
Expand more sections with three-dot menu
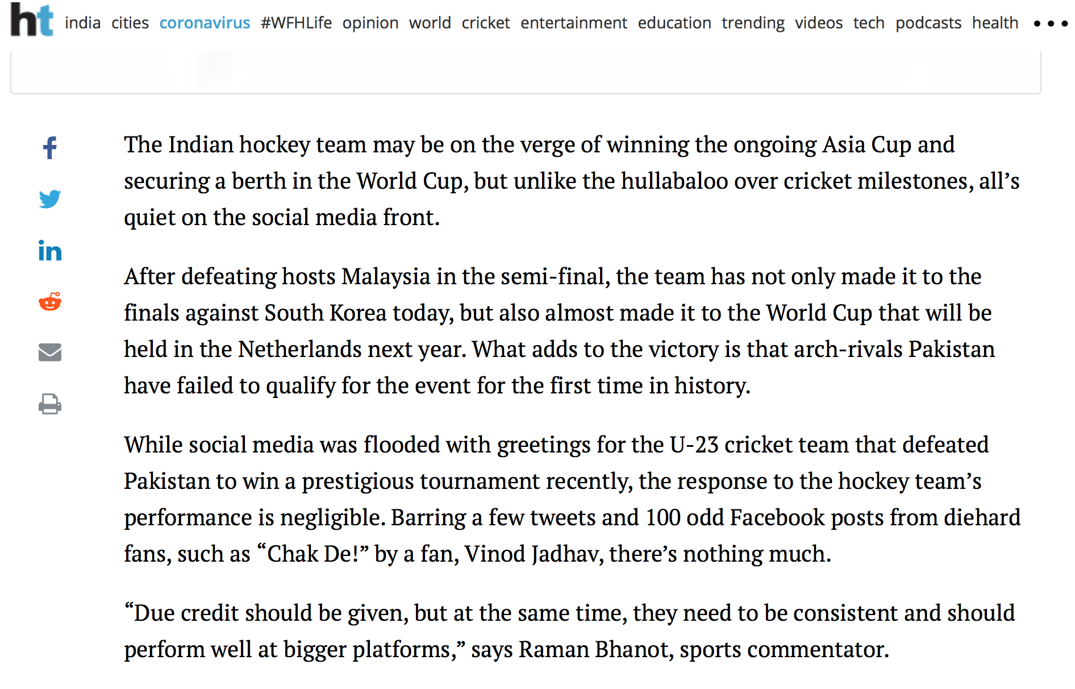tap(1051, 23)
